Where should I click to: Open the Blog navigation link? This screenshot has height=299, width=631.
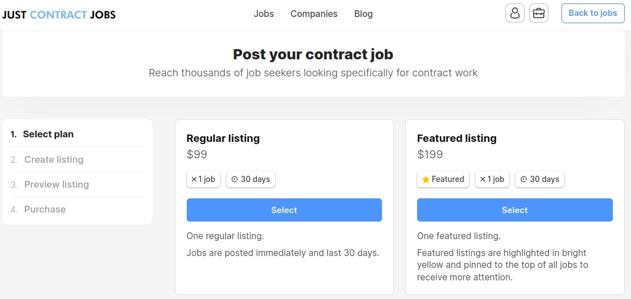363,14
